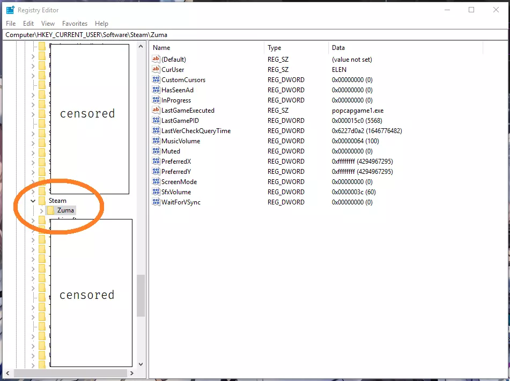The image size is (510, 381).
Task: Click the string icon for CurUser
Action: pos(156,69)
